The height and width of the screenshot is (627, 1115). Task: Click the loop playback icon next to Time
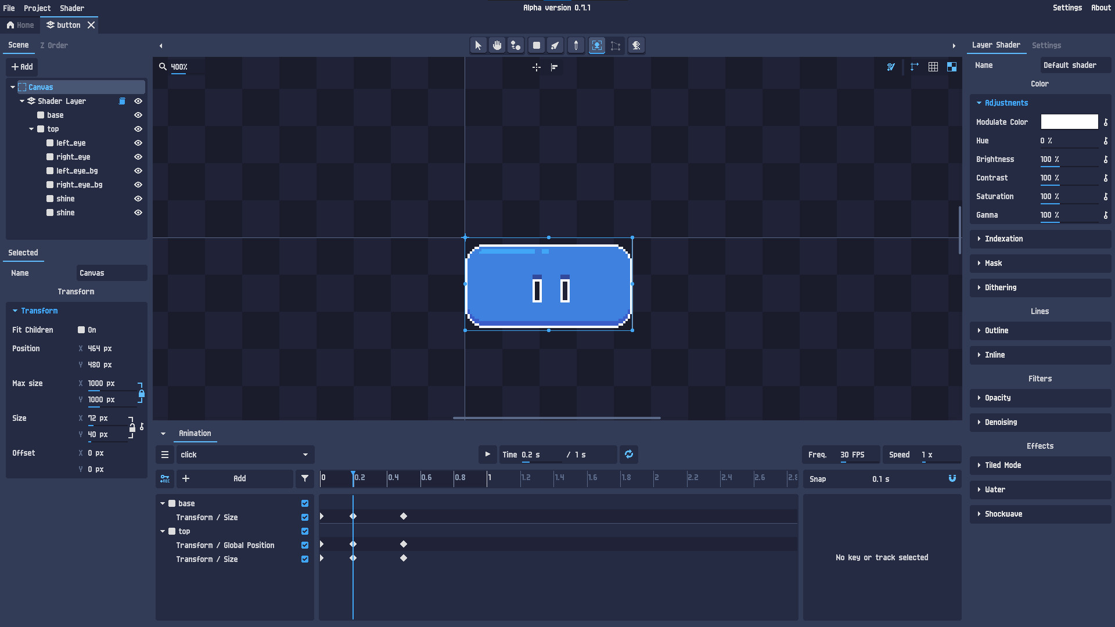point(628,455)
